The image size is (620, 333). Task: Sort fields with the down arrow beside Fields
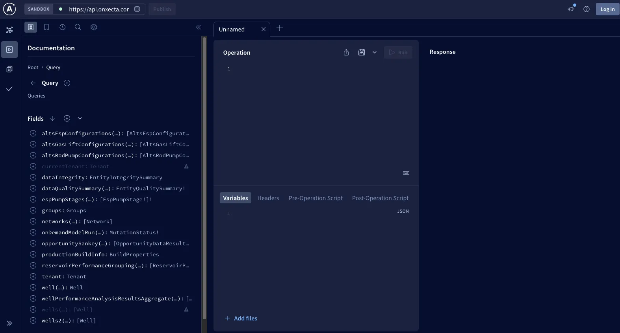(x=52, y=118)
